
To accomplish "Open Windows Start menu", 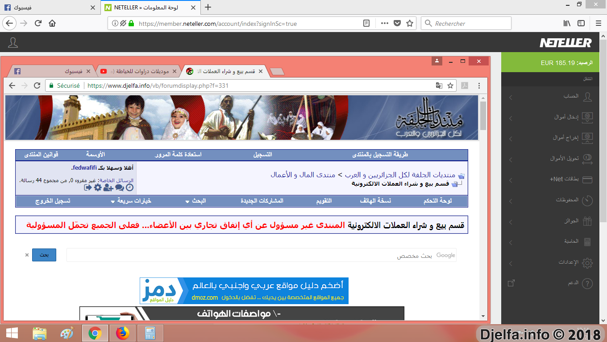I will pyautogui.click(x=12, y=333).
